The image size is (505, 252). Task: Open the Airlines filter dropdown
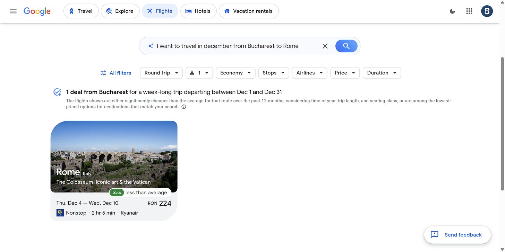point(310,73)
